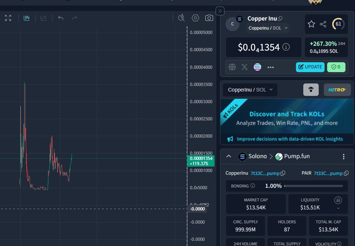Share the Copper Inu pair

click(323, 24)
